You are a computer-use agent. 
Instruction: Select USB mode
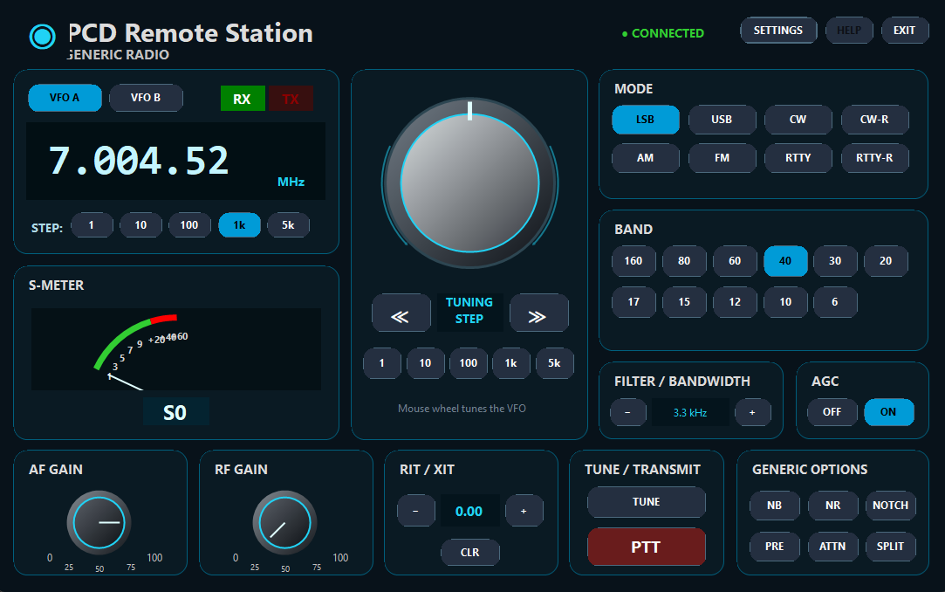coord(722,120)
